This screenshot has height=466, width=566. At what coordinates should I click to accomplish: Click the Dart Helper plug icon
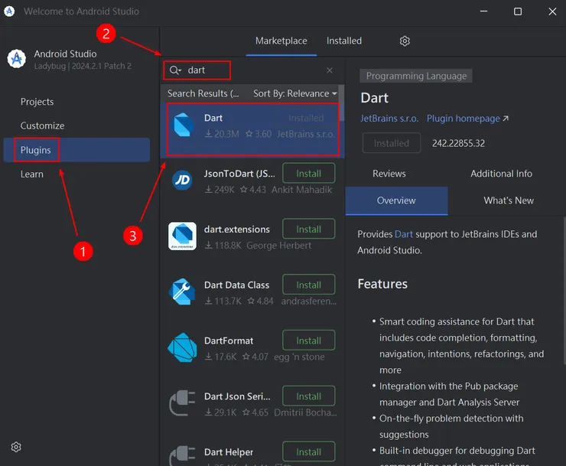(x=182, y=456)
